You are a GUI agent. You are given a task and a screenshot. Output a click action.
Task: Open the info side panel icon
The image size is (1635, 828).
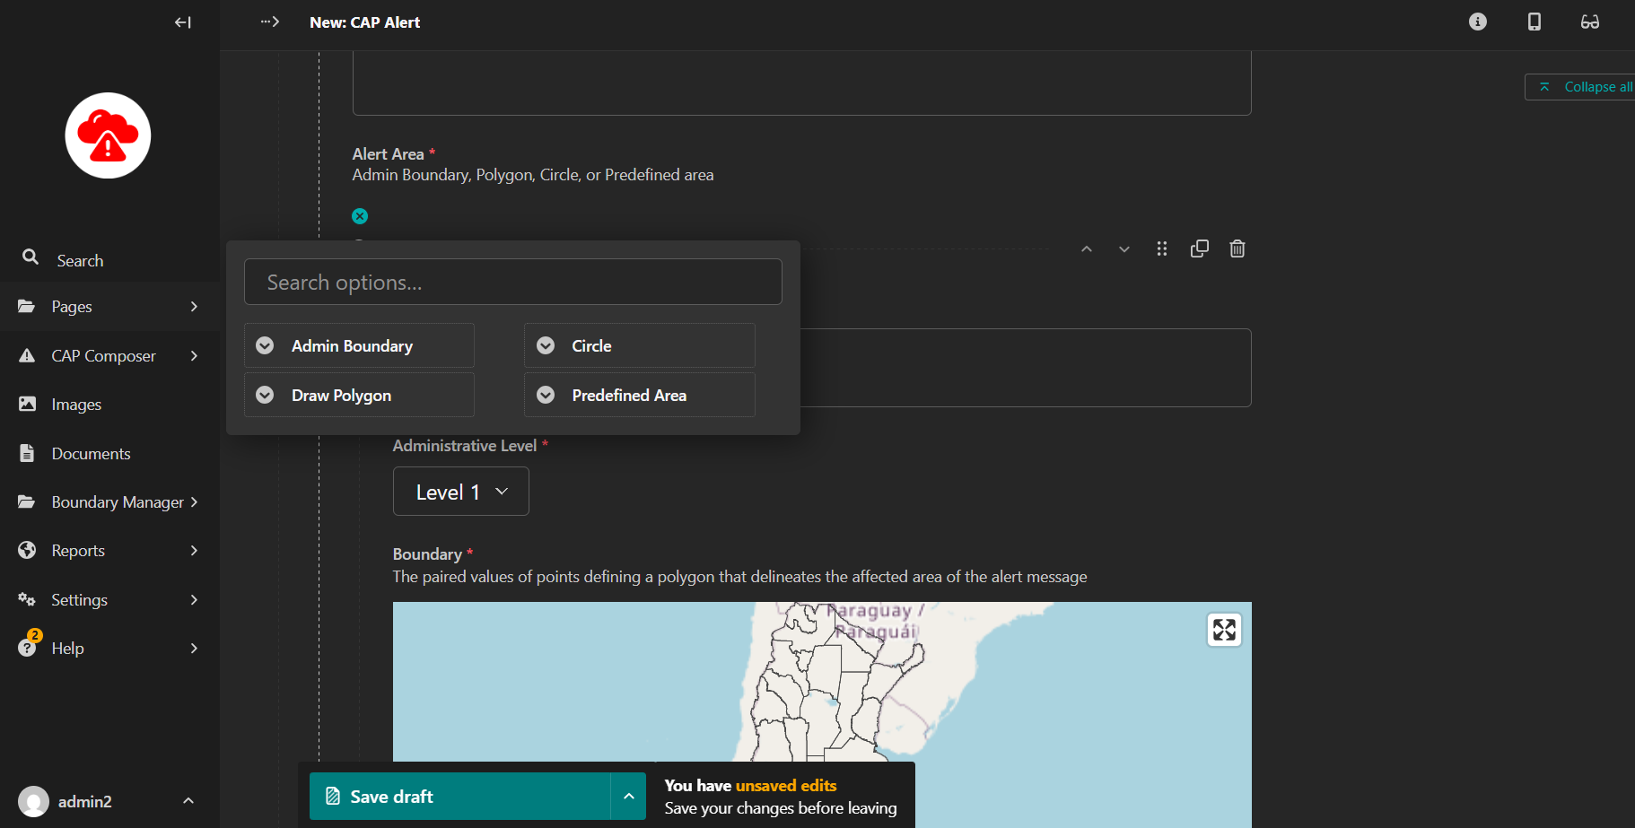pyautogui.click(x=1477, y=22)
